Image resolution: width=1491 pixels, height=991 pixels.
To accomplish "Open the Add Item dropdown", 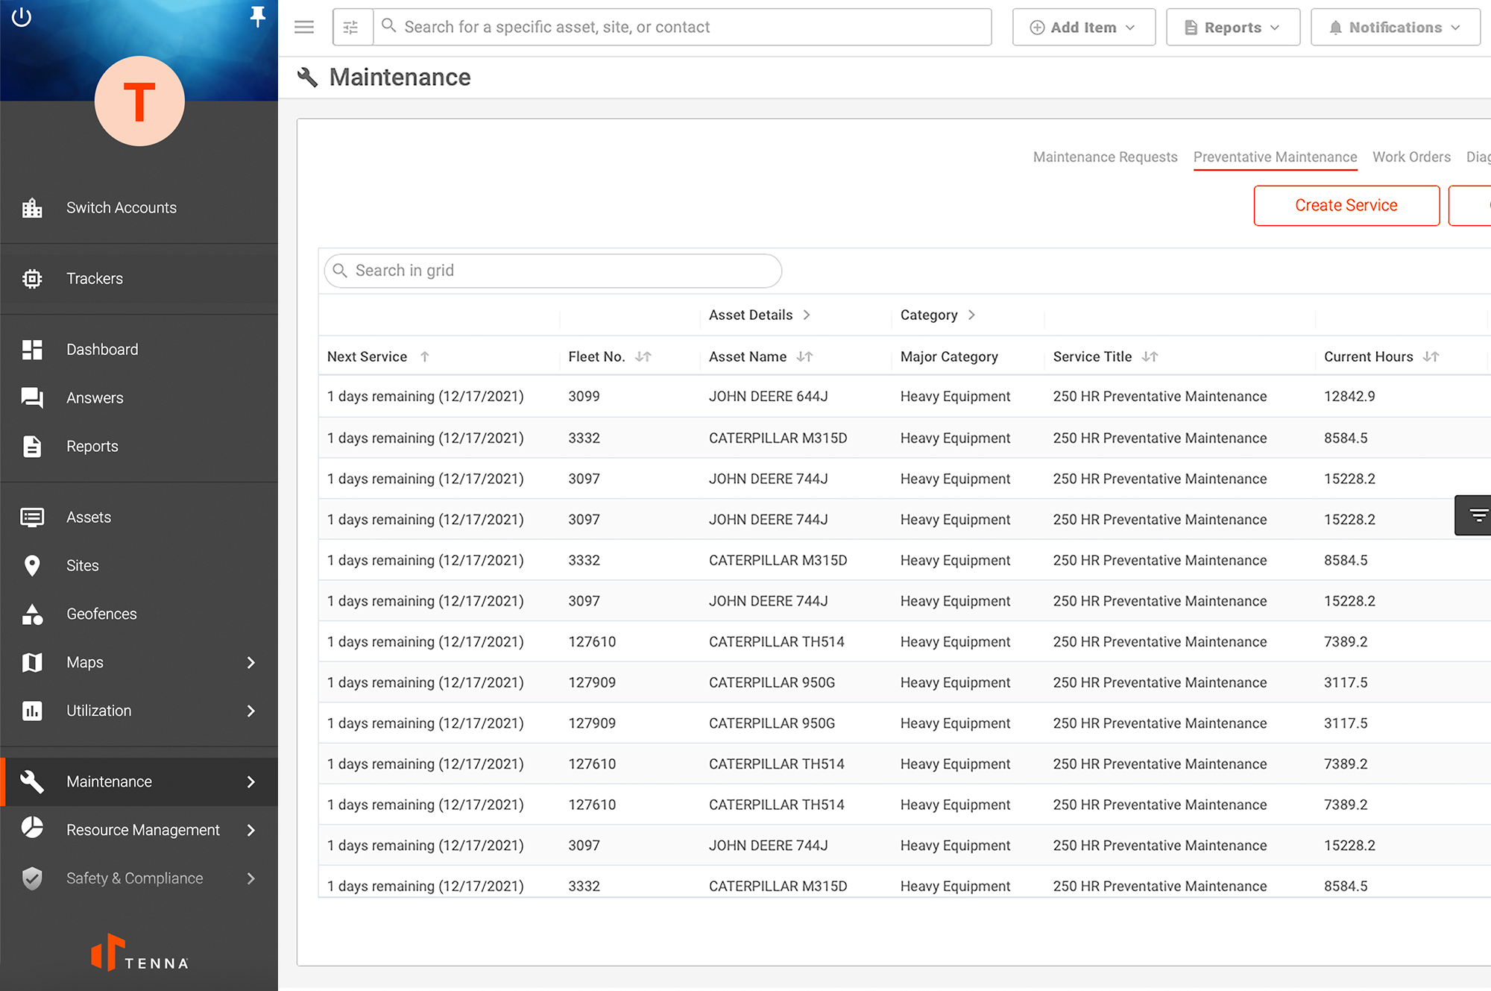I will click(1083, 26).
